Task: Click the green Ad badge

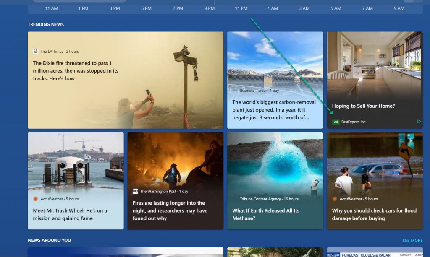Action: tap(336, 122)
